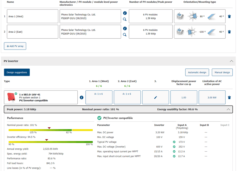Click info icon next to SB3.0-1AV-41 inverter
Image resolution: width=238 pixels, height=171 pixels.
click(82, 98)
